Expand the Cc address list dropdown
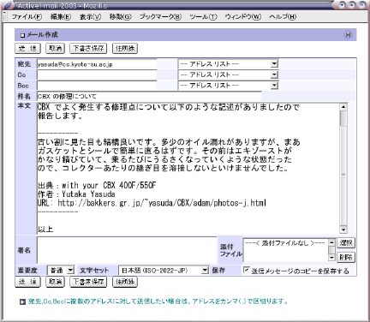The width and height of the screenshot is (370, 322). [x=274, y=75]
